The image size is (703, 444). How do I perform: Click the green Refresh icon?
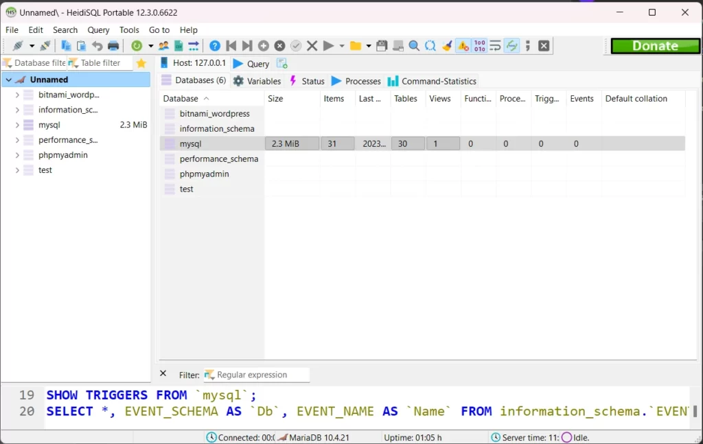(137, 46)
